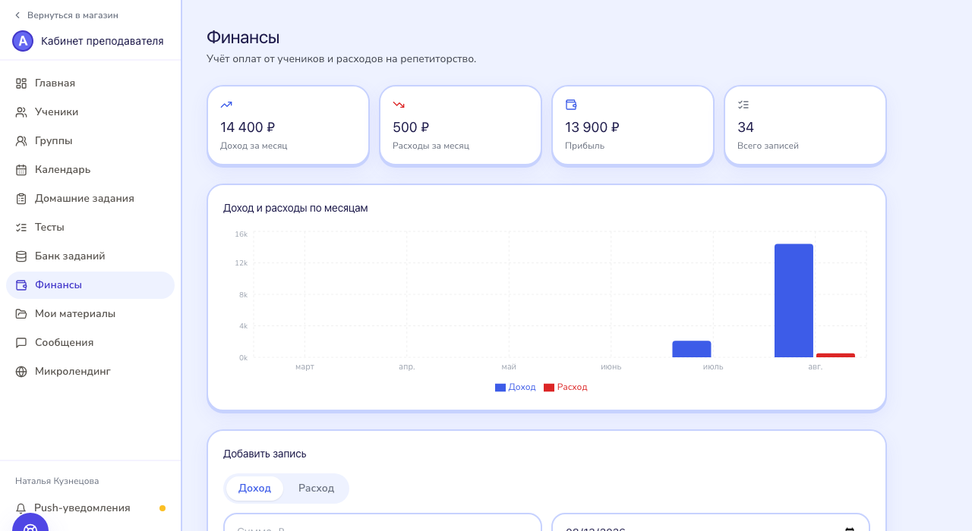Screen dimensions: 972x531
Task: Click the wallet icon on Прибыль card
Action: pos(571,105)
